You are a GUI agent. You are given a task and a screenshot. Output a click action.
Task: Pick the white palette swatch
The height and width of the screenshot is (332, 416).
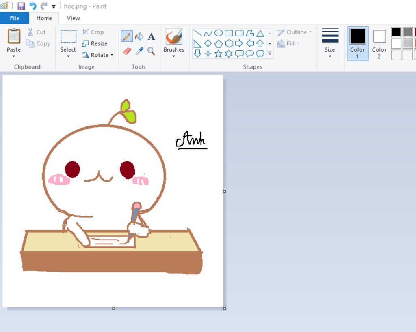pyautogui.click(x=396, y=43)
